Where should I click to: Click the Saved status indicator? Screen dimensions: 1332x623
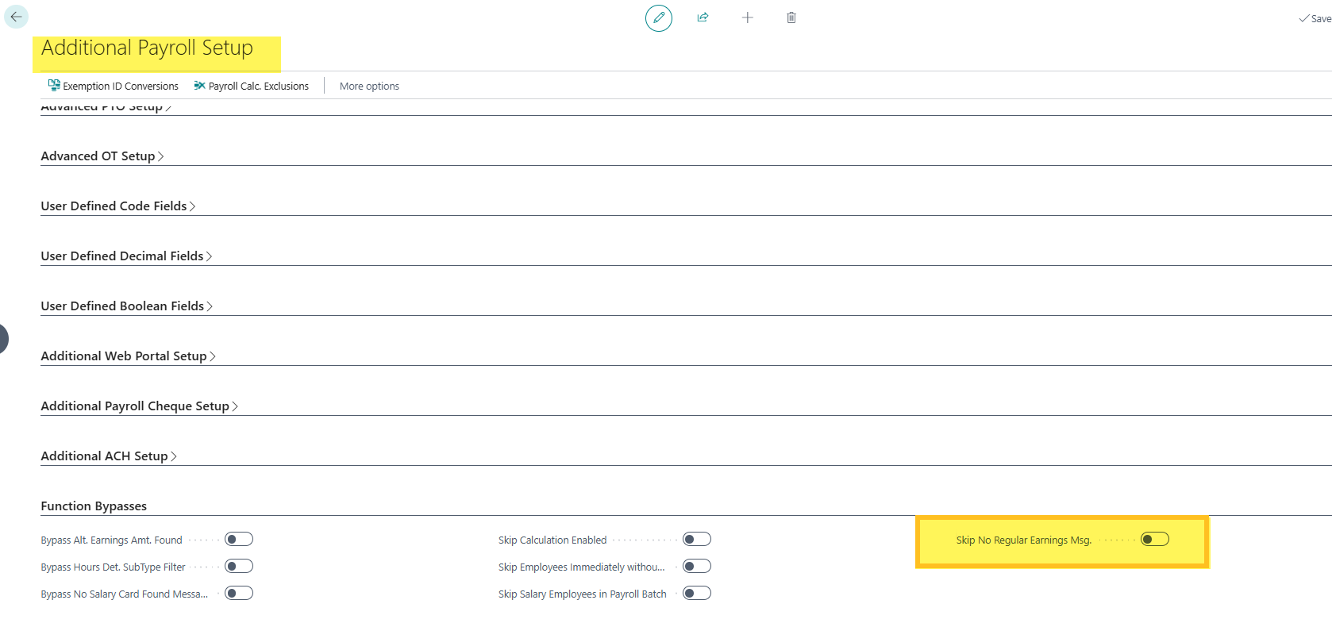pyautogui.click(x=1315, y=18)
